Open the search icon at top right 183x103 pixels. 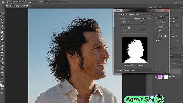click(176, 2)
